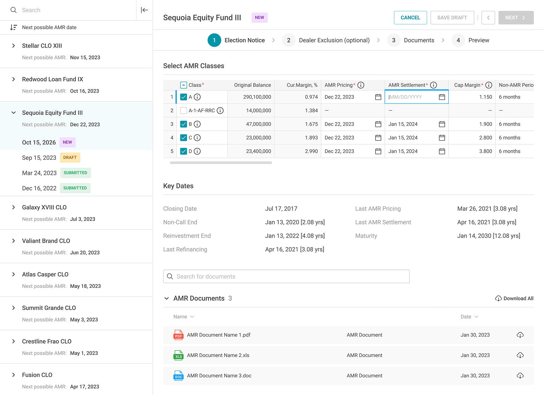Click Download All documents
The image size is (544, 395).
pyautogui.click(x=514, y=298)
